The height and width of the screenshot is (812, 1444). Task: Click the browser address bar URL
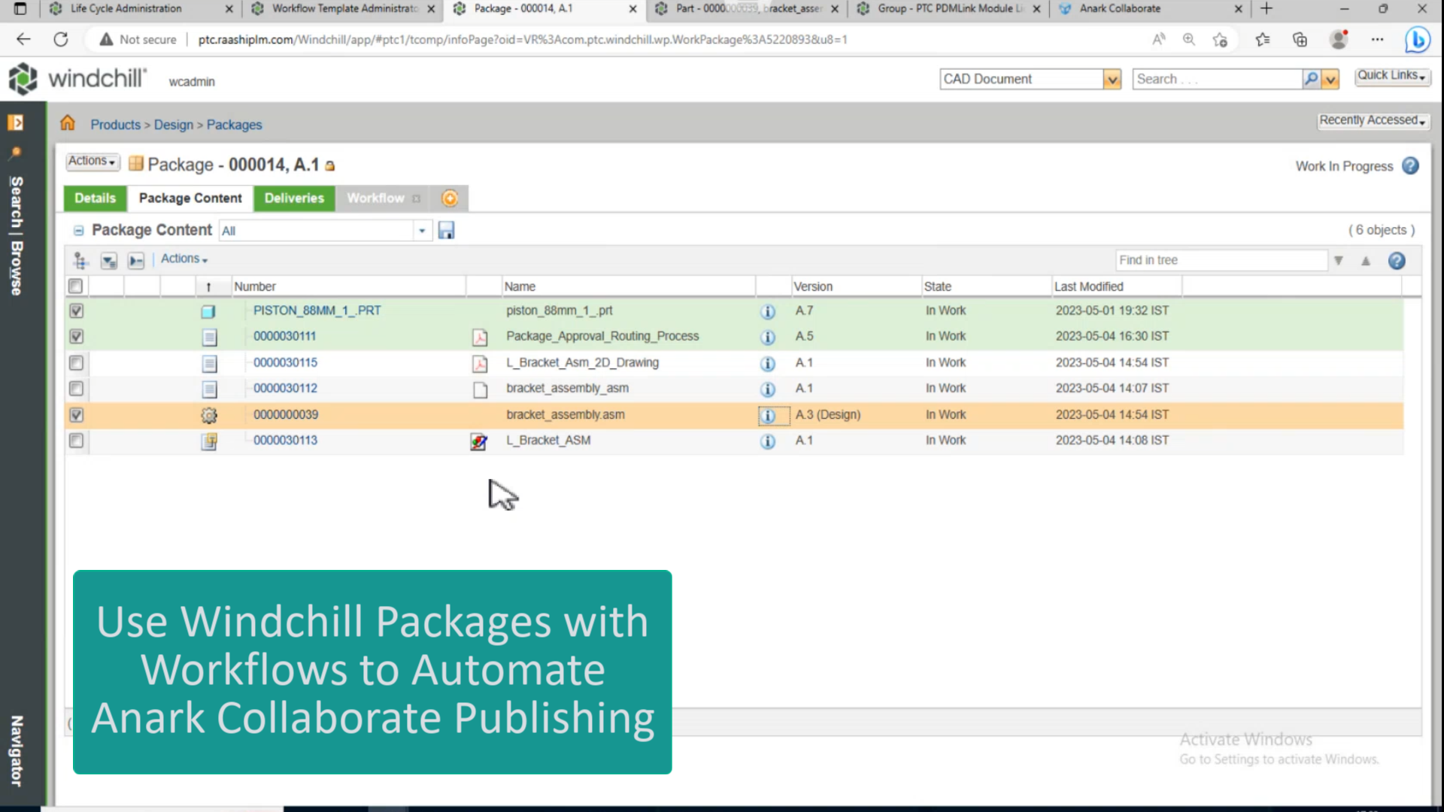click(x=522, y=40)
